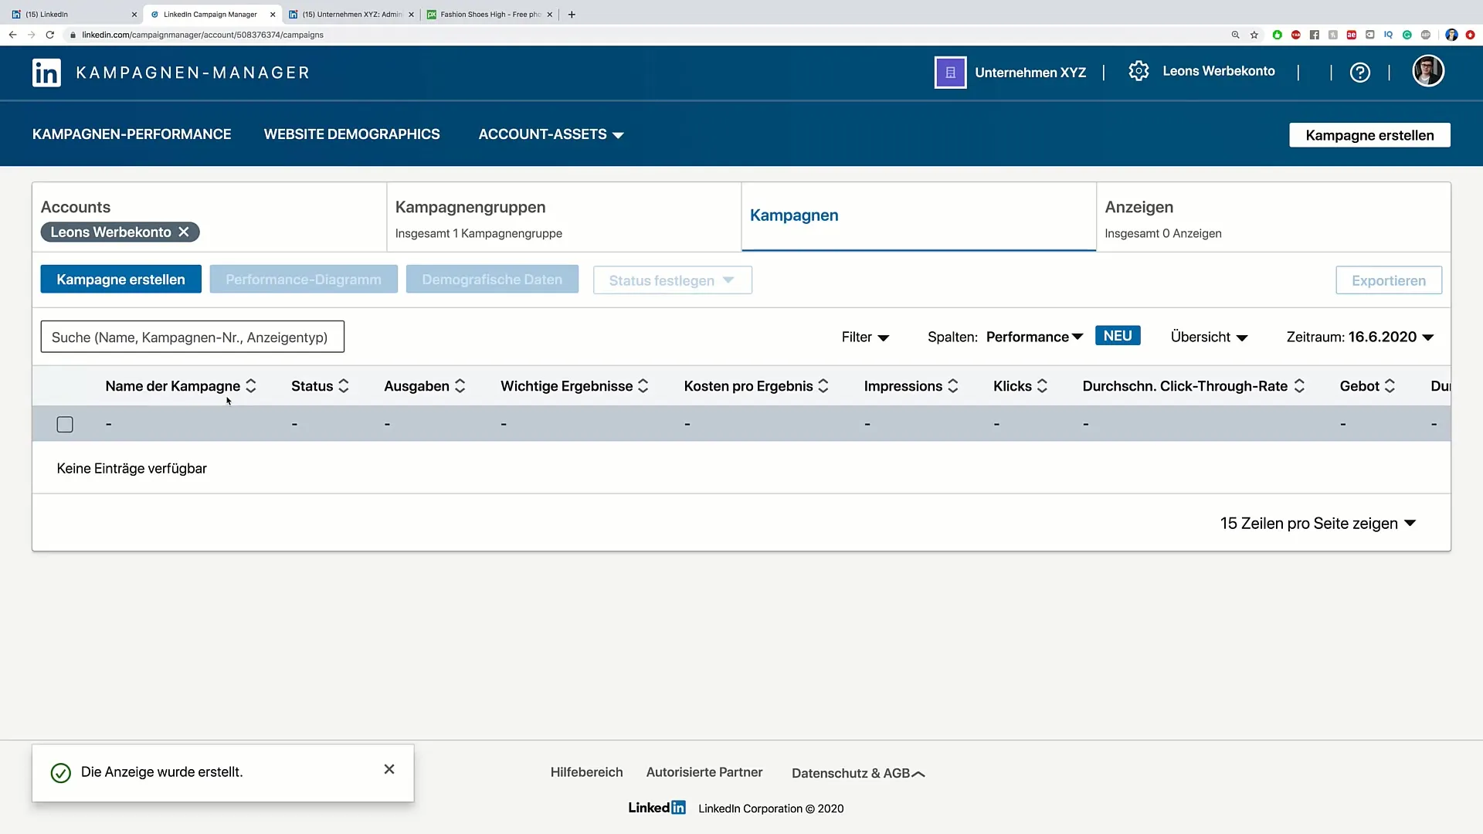This screenshot has width=1483, height=834.
Task: Click the Demografische Daten button
Action: [492, 280]
